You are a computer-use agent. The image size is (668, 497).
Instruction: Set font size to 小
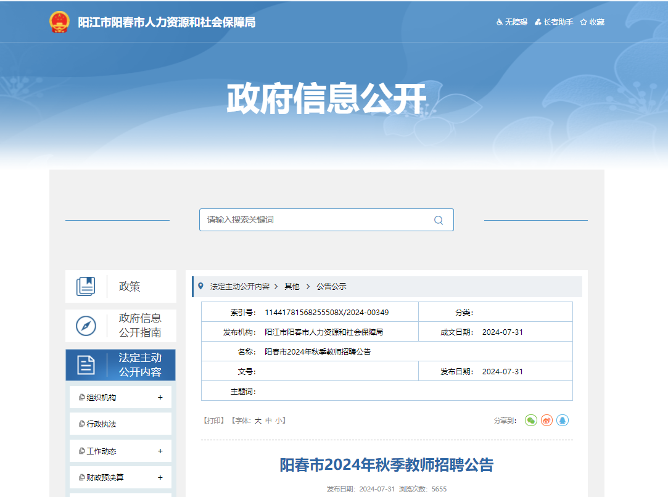pos(279,421)
